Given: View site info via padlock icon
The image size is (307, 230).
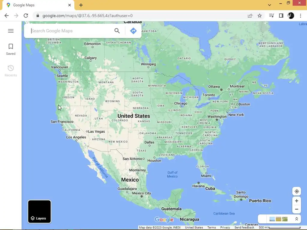Looking at the screenshot, I should (37, 16).
